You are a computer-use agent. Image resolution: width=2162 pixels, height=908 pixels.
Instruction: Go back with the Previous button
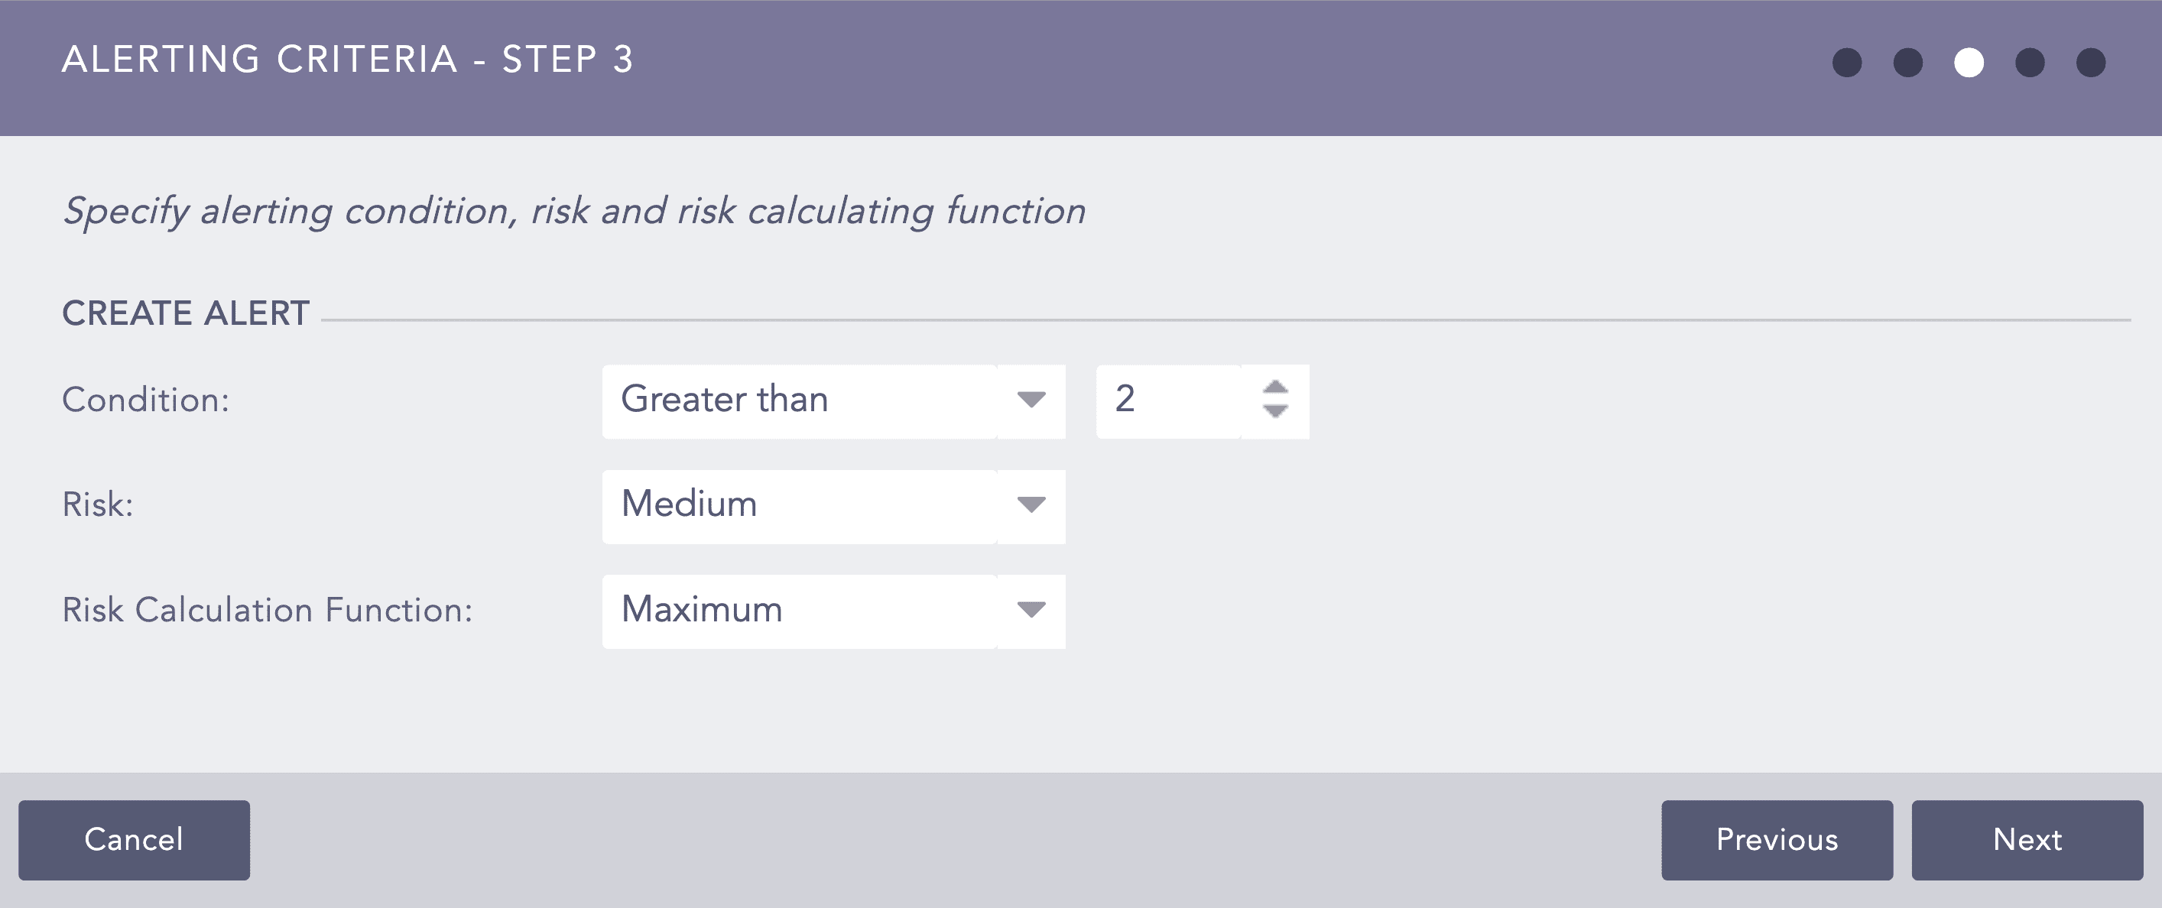coord(1777,839)
